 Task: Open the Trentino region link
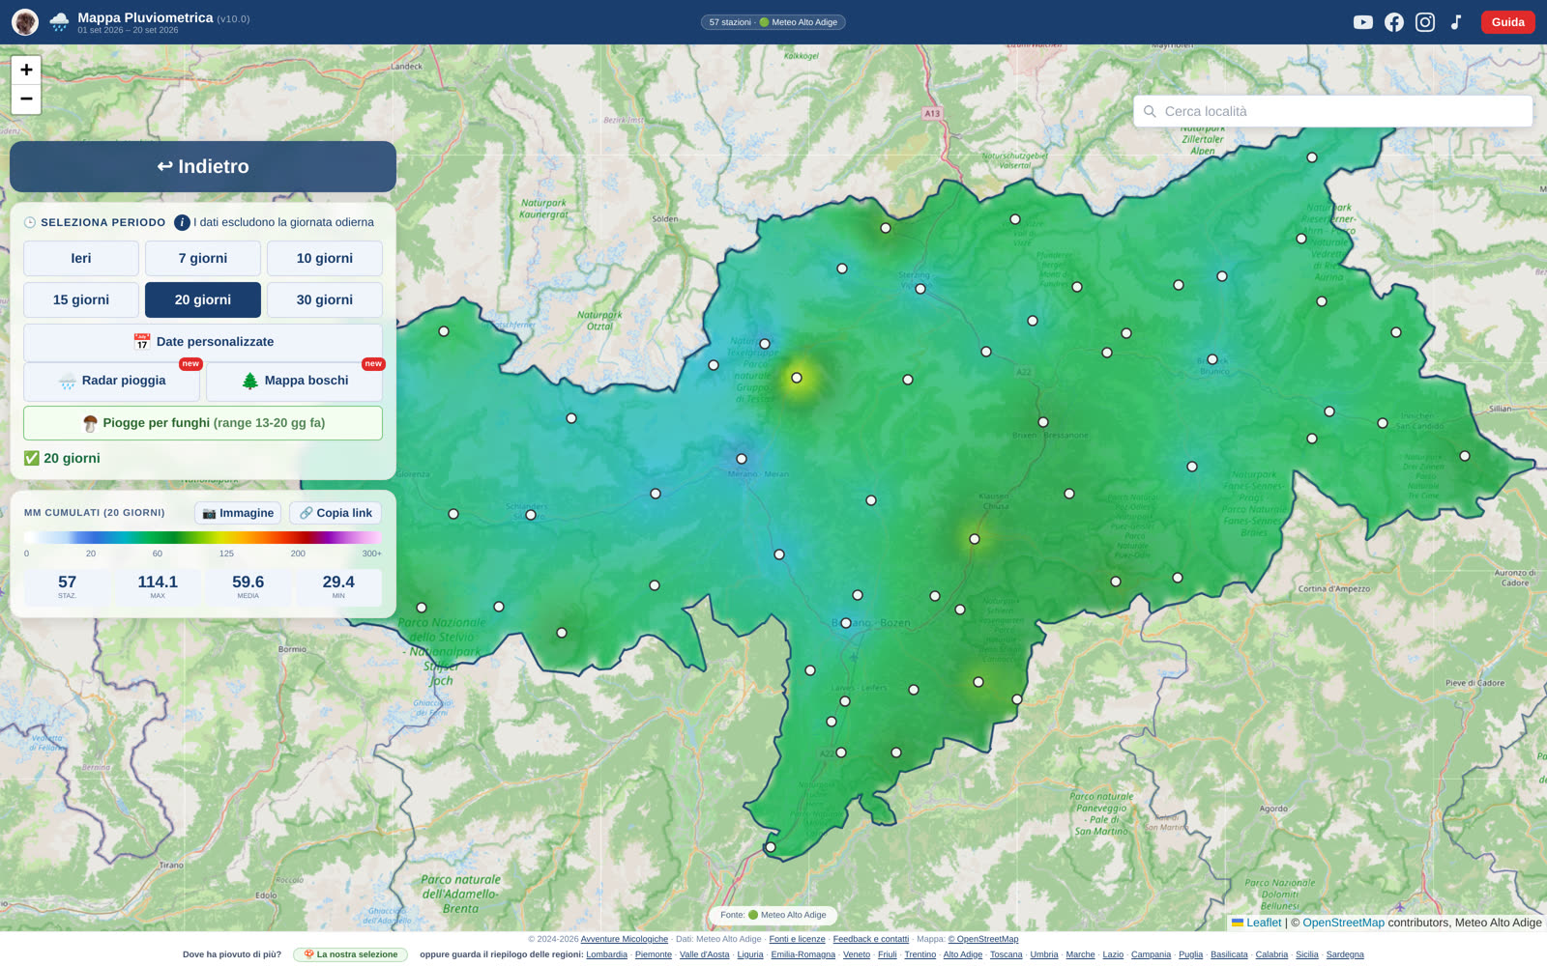920,954
